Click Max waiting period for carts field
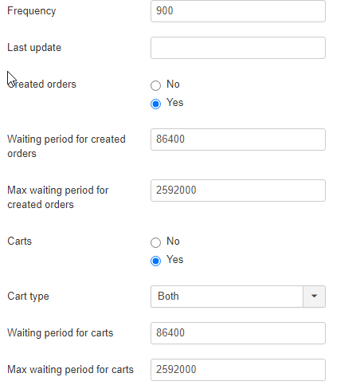The width and height of the screenshot is (364, 389). point(238,370)
